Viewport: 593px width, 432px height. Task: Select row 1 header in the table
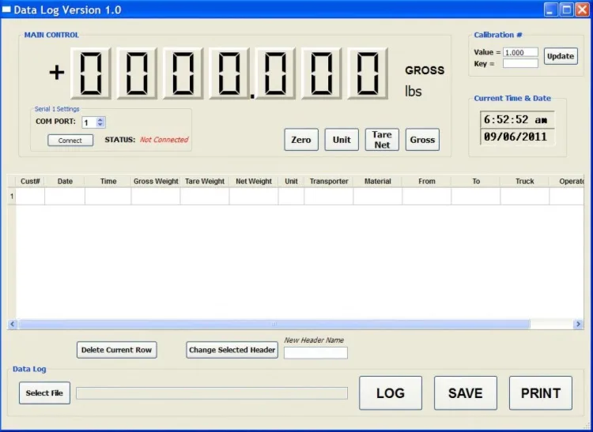tap(12, 197)
